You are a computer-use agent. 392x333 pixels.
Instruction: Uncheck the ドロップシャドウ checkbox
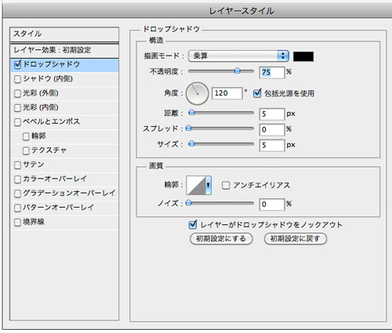point(18,64)
